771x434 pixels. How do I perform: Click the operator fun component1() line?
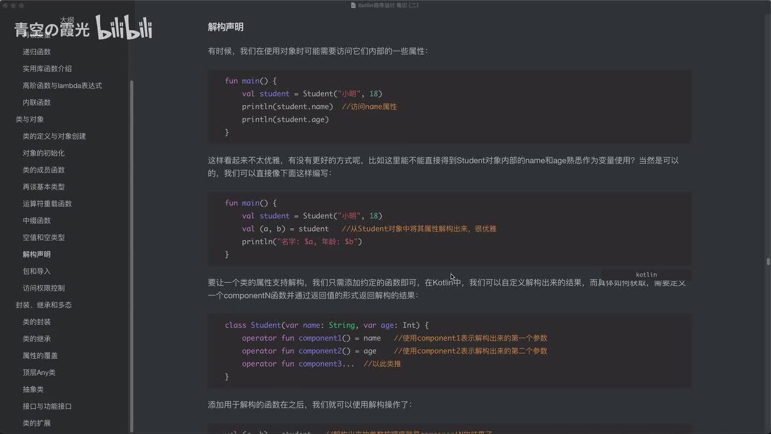[311, 338]
